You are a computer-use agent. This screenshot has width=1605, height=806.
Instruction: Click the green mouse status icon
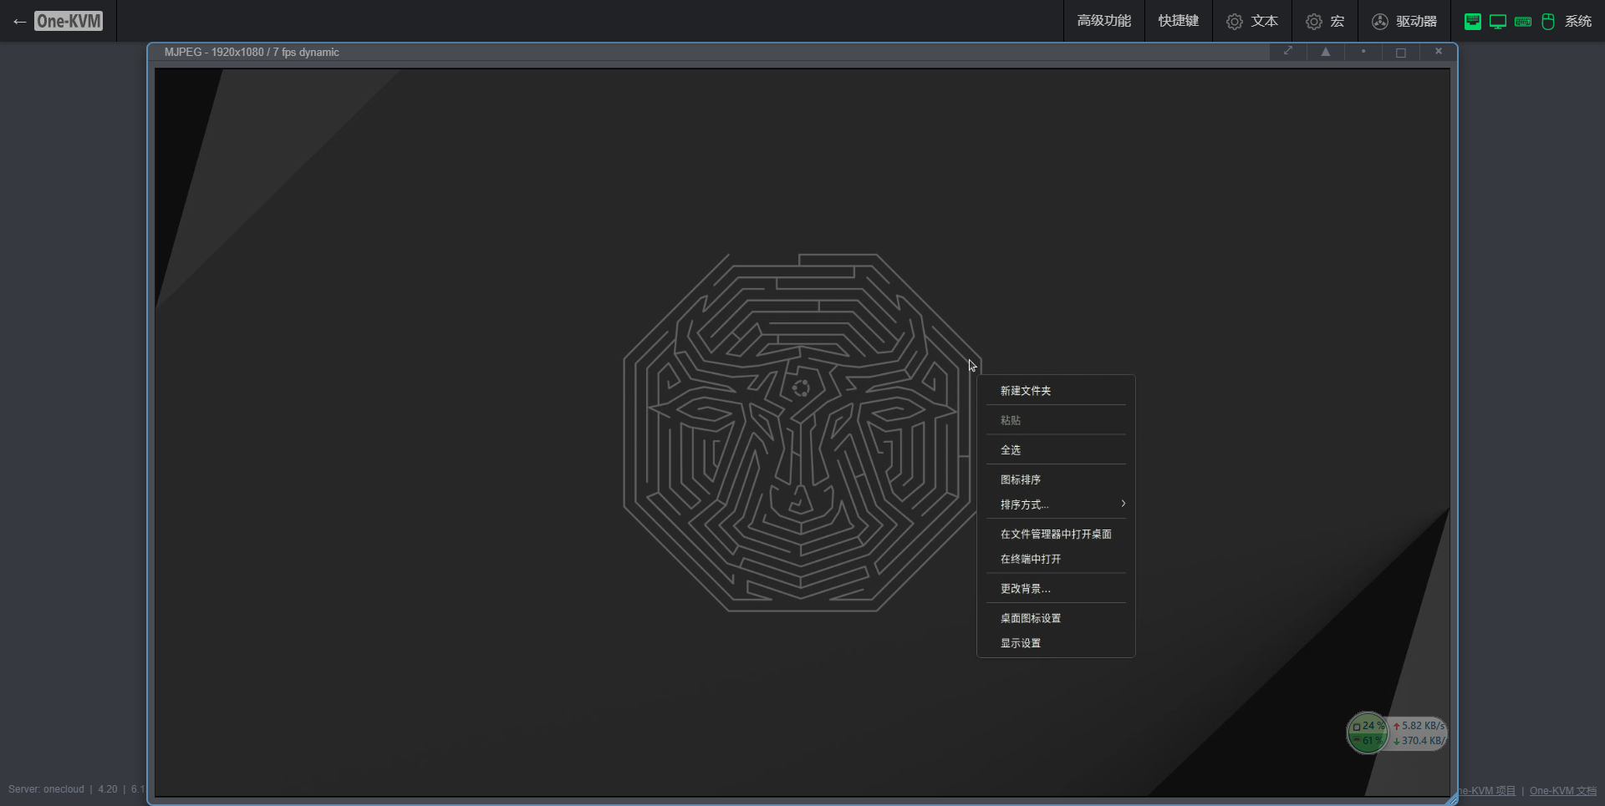click(x=1548, y=22)
